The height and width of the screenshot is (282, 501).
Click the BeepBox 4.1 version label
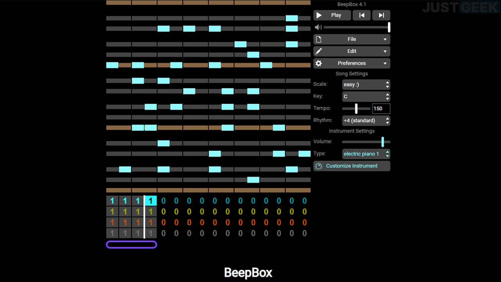[x=352, y=4]
